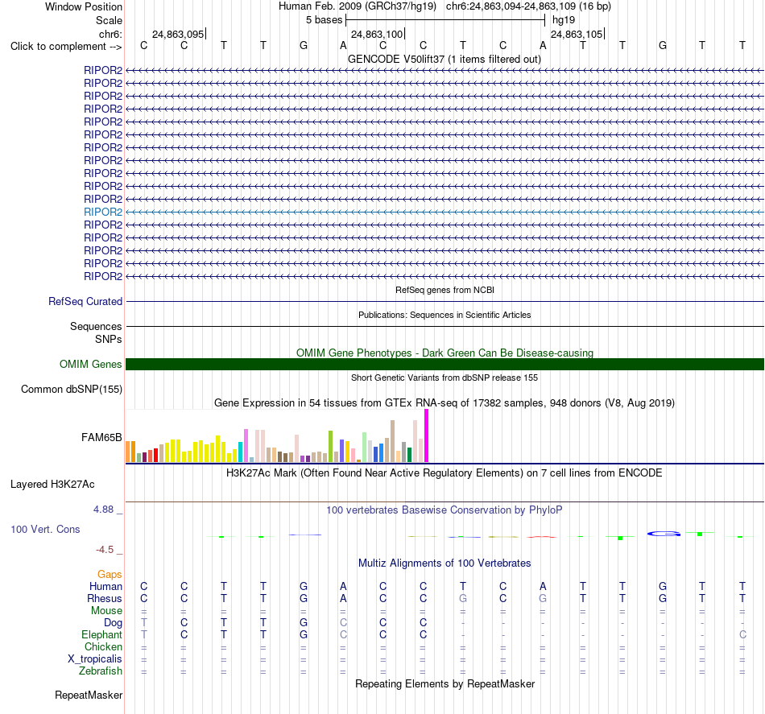
Task: Click the 'hg19' label beside scale bar
Action: pos(564,20)
